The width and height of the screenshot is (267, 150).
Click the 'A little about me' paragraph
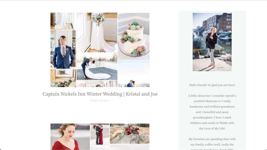pos(212,112)
